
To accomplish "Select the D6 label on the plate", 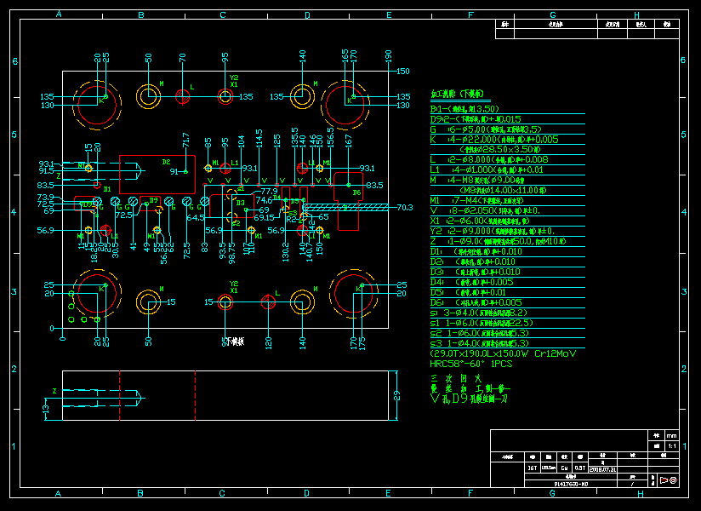I will (356, 192).
